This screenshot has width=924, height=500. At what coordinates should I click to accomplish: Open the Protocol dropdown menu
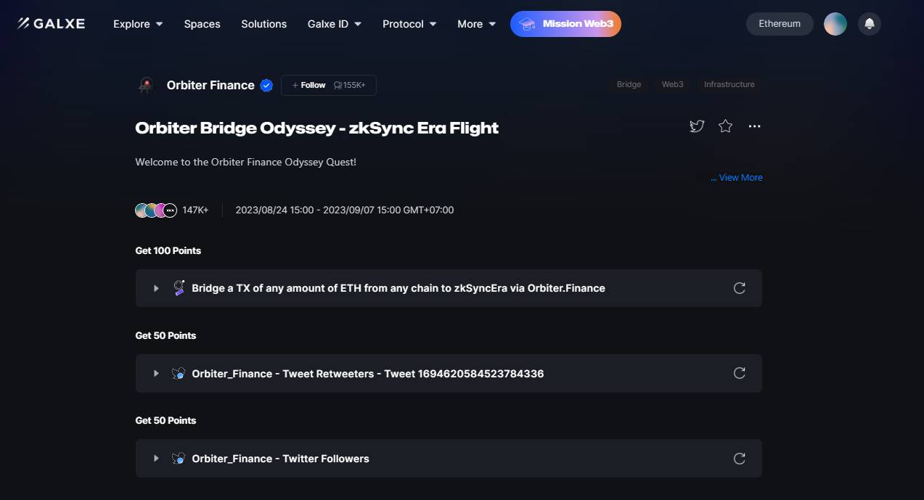pos(409,24)
